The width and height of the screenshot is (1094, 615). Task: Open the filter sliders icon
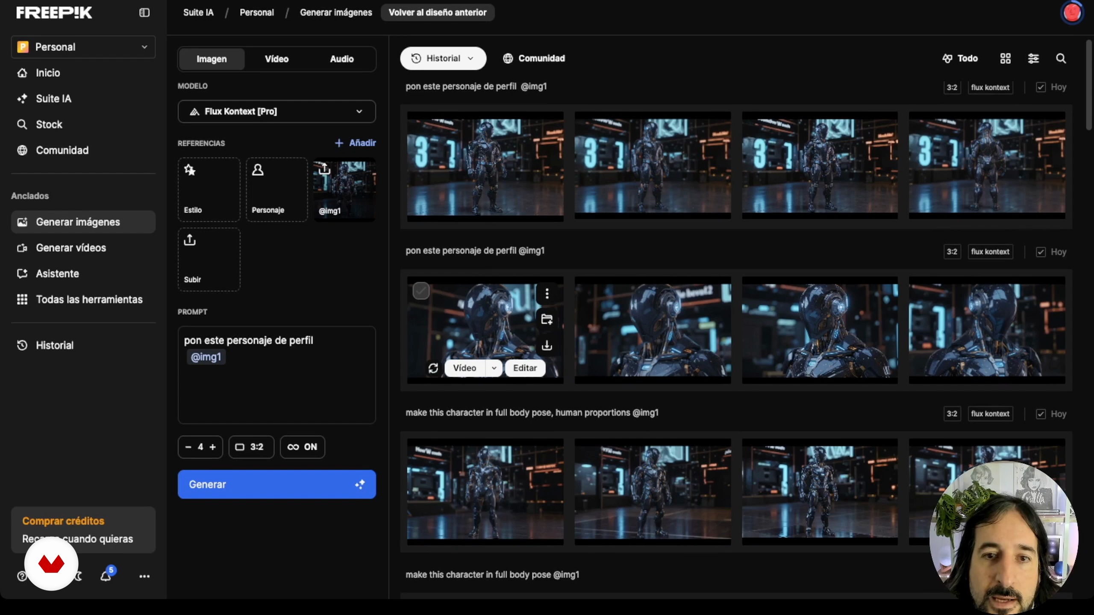point(1033,59)
